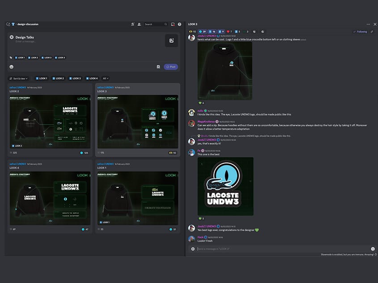Screen dimensions: 378x283
Task: Toggle the 9 reaction on LOOK 3
Action: pos(221,32)
